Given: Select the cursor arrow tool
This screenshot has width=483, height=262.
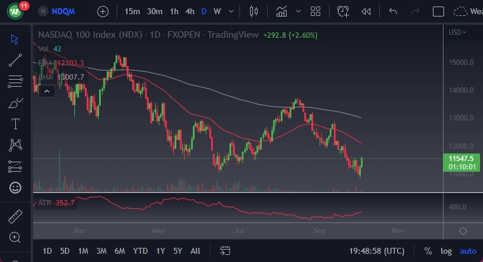Looking at the screenshot, I should 15,39.
